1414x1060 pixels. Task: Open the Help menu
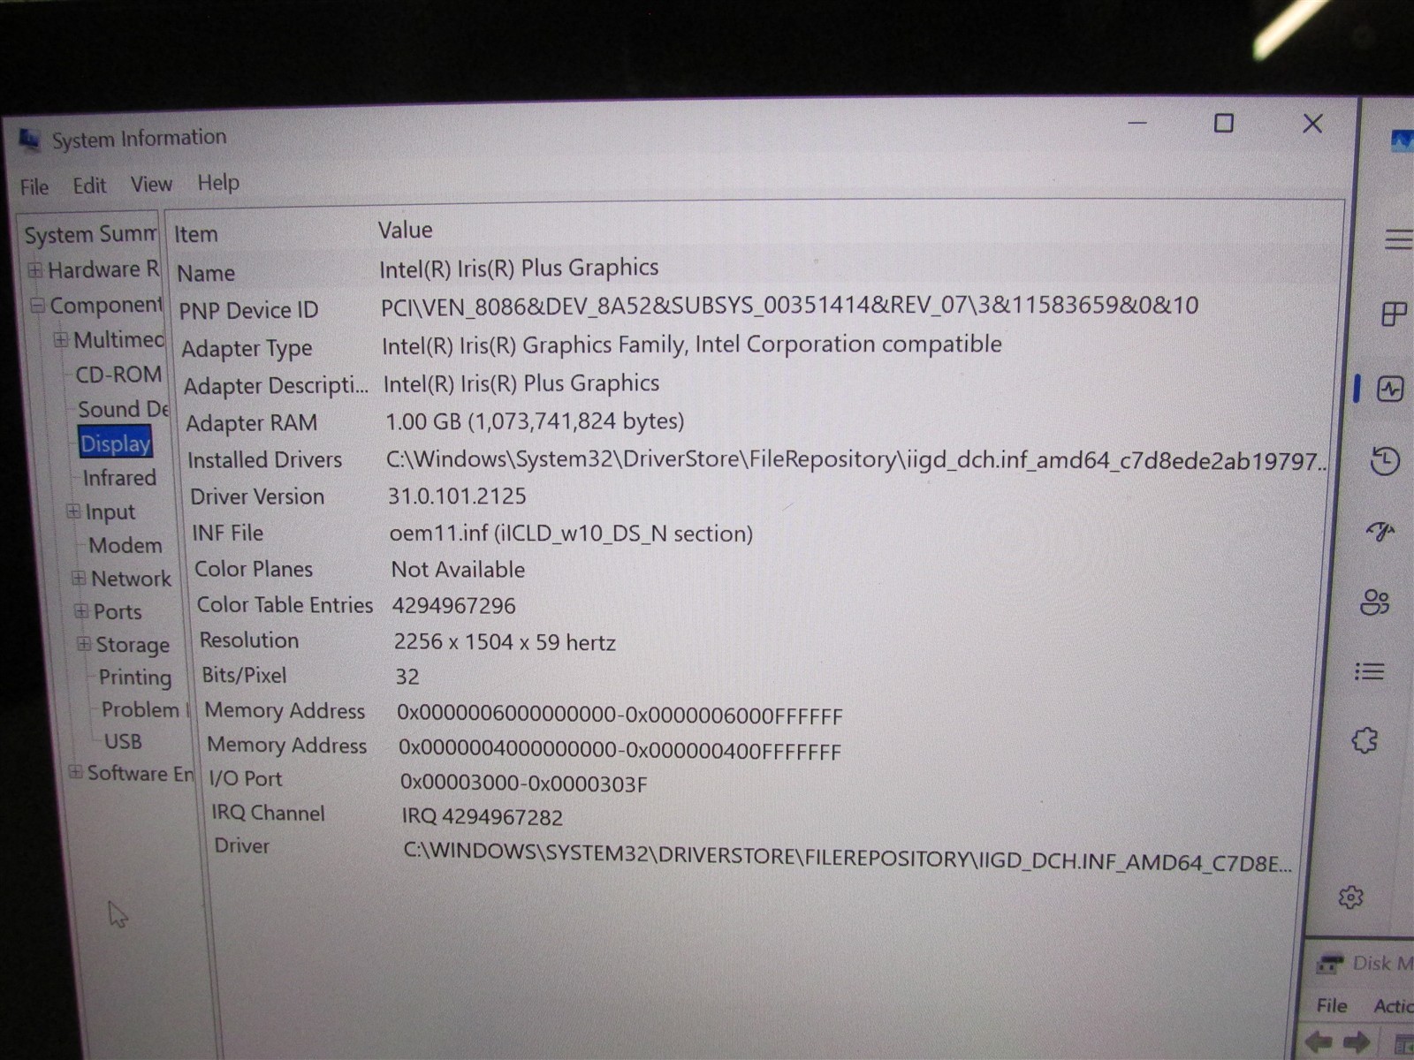click(x=218, y=182)
